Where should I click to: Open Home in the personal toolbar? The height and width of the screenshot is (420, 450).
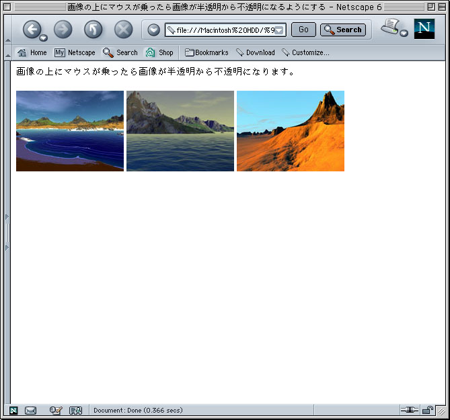32,52
